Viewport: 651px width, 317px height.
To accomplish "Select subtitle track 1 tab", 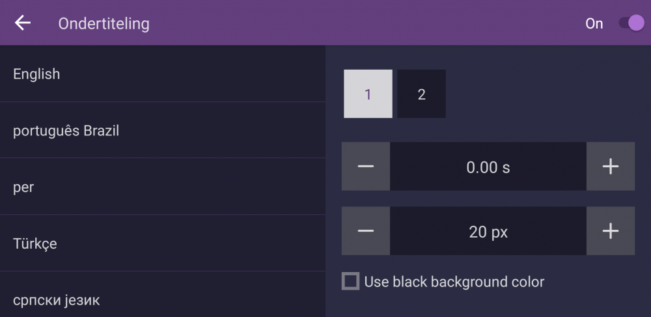I will (x=368, y=94).
